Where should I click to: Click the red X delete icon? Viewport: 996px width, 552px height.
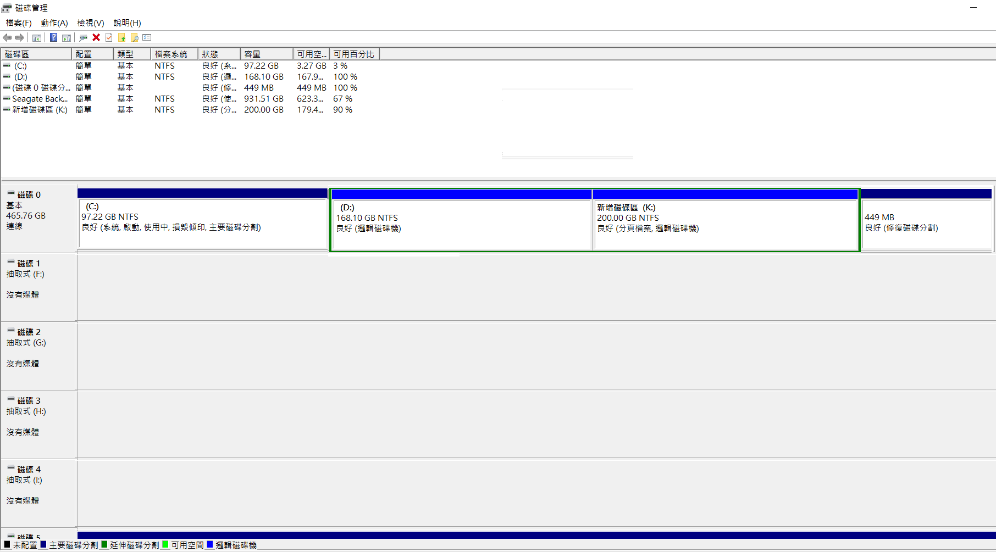96,37
